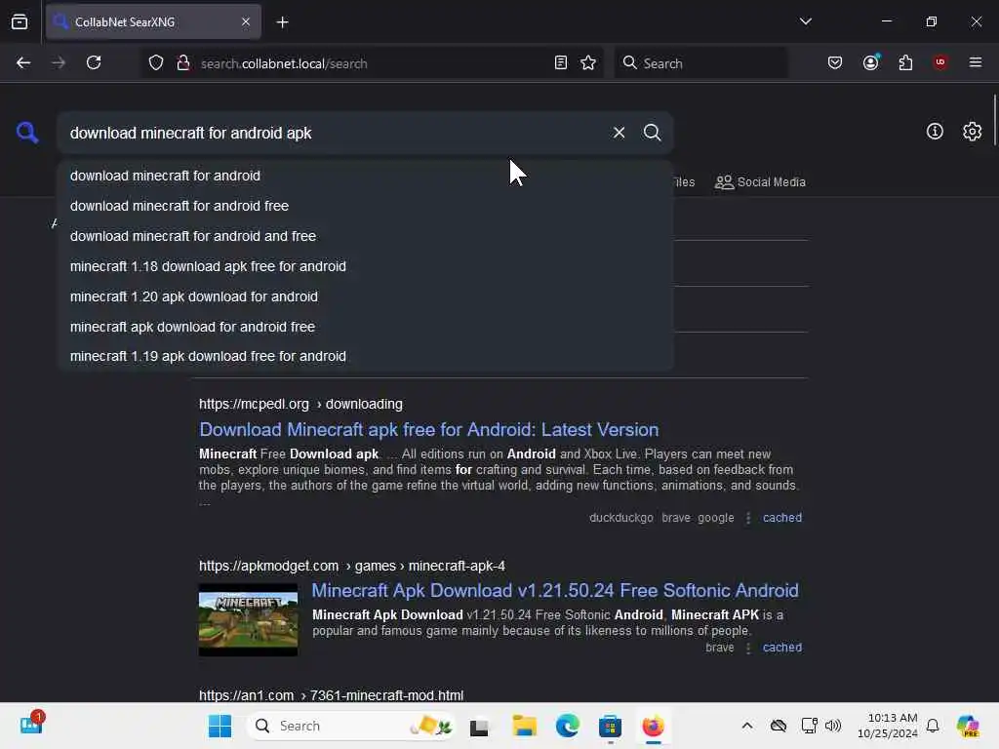This screenshot has height=749, width=999.
Task: Open the Firefox account icon
Action: [870, 63]
